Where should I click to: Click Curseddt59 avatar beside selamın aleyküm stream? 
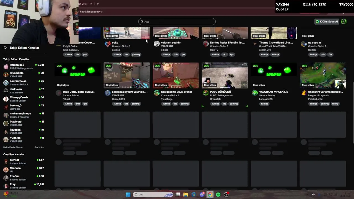pyautogui.click(x=108, y=93)
